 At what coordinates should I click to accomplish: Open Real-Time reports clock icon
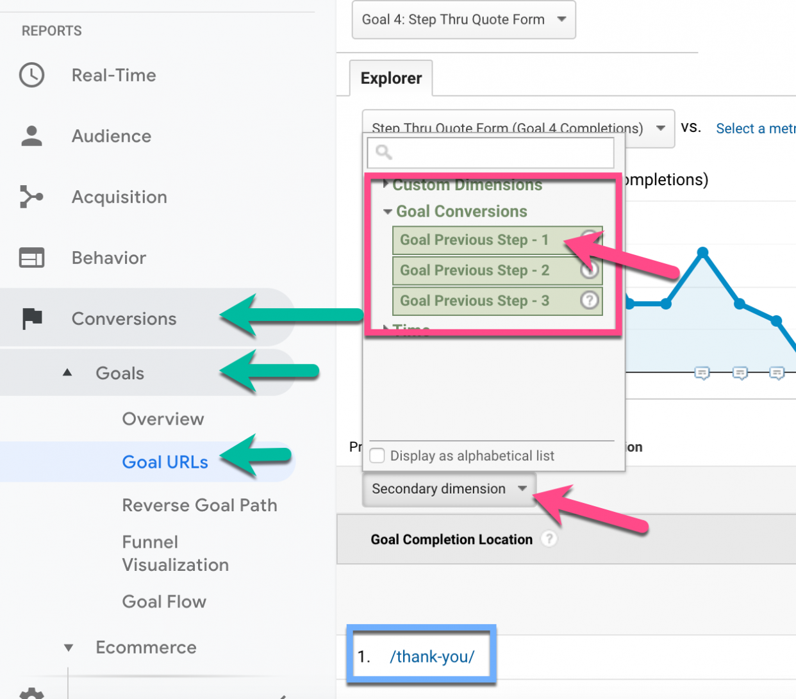[x=31, y=75]
